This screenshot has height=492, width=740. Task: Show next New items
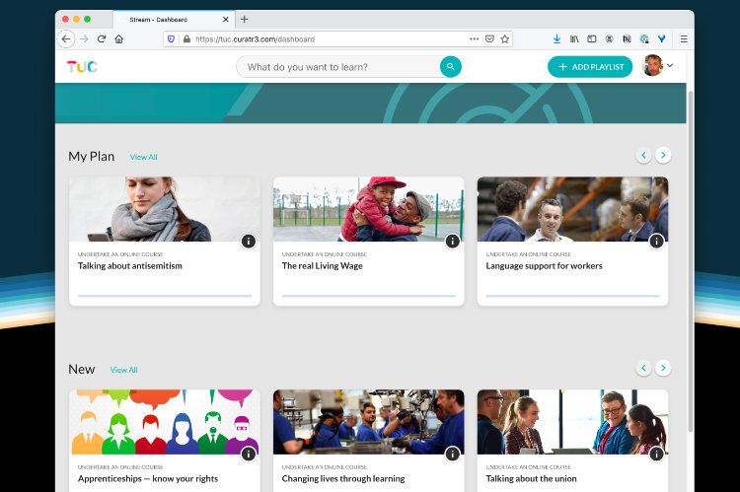(663, 368)
